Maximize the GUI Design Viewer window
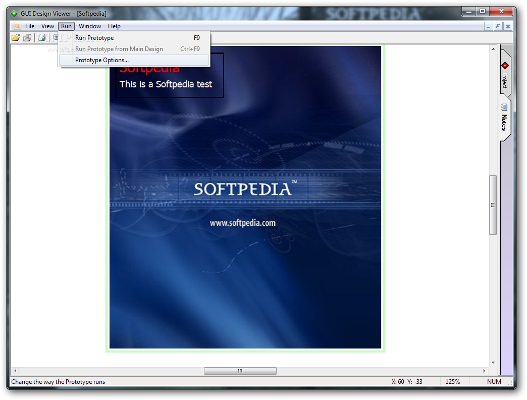This screenshot has height=400, width=527. coord(483,12)
